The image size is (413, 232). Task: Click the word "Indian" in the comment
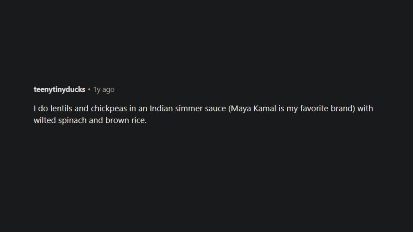tap(162, 109)
